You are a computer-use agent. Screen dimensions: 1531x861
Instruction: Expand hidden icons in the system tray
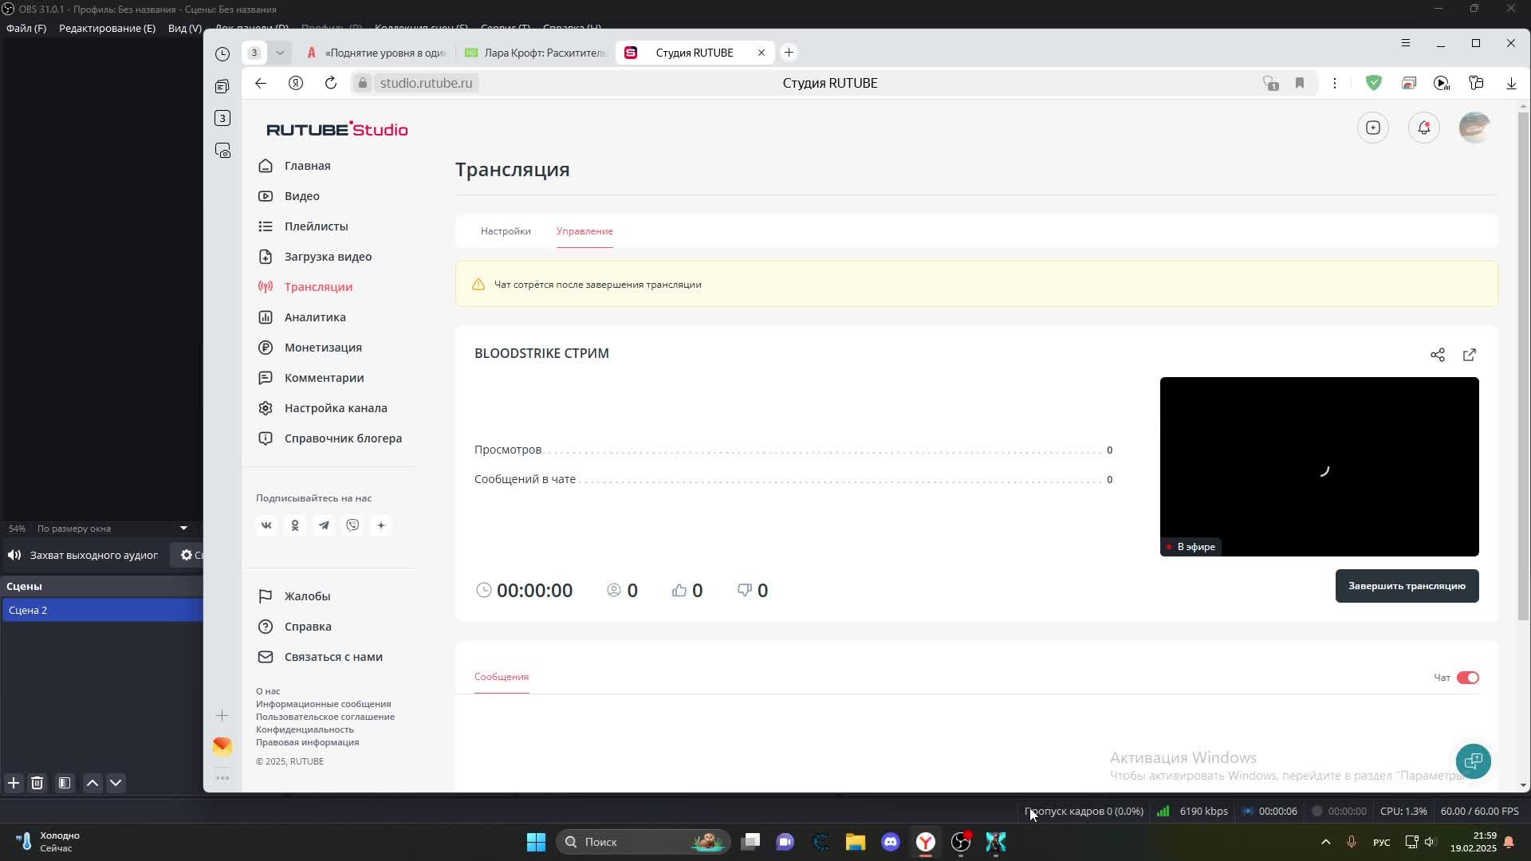point(1325,841)
